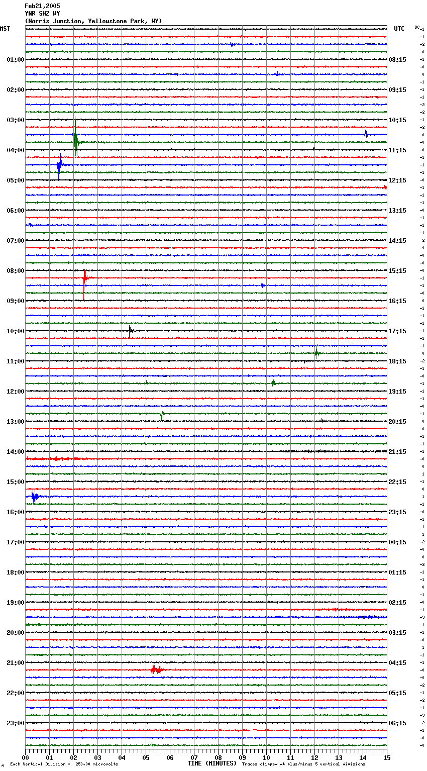Select the 04:15 UTC time label
The image size is (427, 771).
tap(397, 663)
